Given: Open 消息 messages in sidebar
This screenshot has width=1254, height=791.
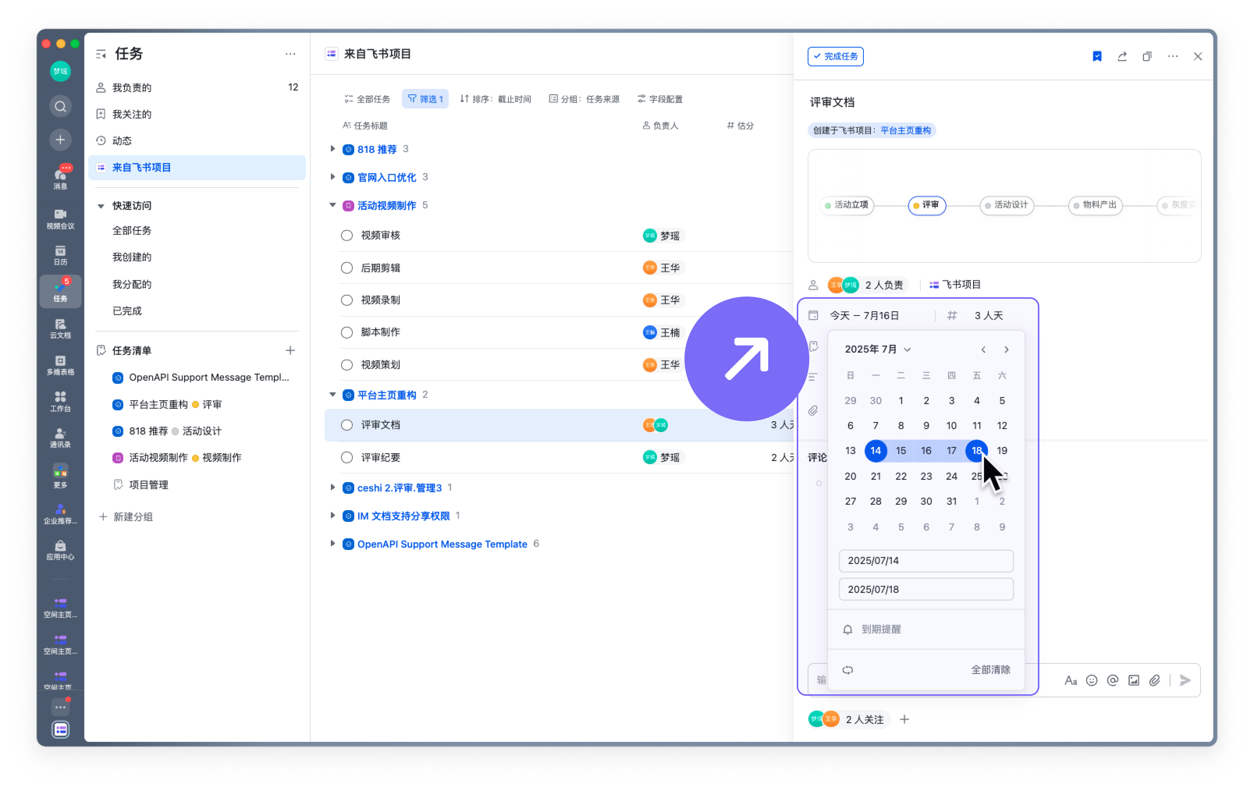Looking at the screenshot, I should [60, 177].
